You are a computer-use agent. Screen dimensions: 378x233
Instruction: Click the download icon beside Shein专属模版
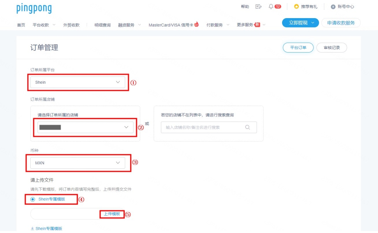[32, 229]
